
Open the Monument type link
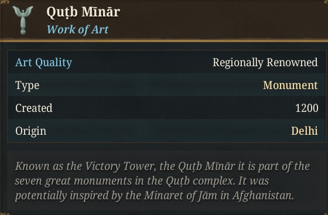click(x=291, y=85)
